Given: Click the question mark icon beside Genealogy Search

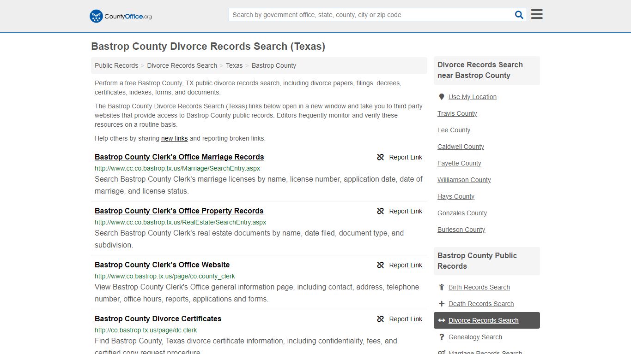Looking at the screenshot, I should tap(442, 337).
